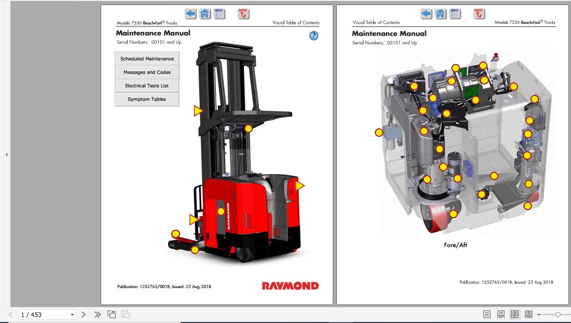The width and height of the screenshot is (571, 323).
Task: Click the yellow dot in the middle of the floor
Action: [494, 176]
